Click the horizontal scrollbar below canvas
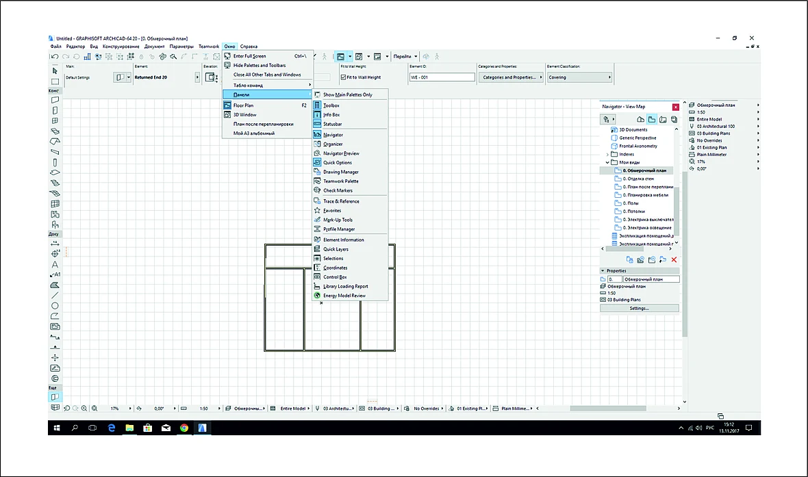Image resolution: width=808 pixels, height=477 pixels. point(607,409)
